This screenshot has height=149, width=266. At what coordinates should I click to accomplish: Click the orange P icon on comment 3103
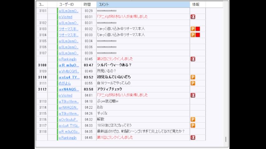tap(193, 29)
